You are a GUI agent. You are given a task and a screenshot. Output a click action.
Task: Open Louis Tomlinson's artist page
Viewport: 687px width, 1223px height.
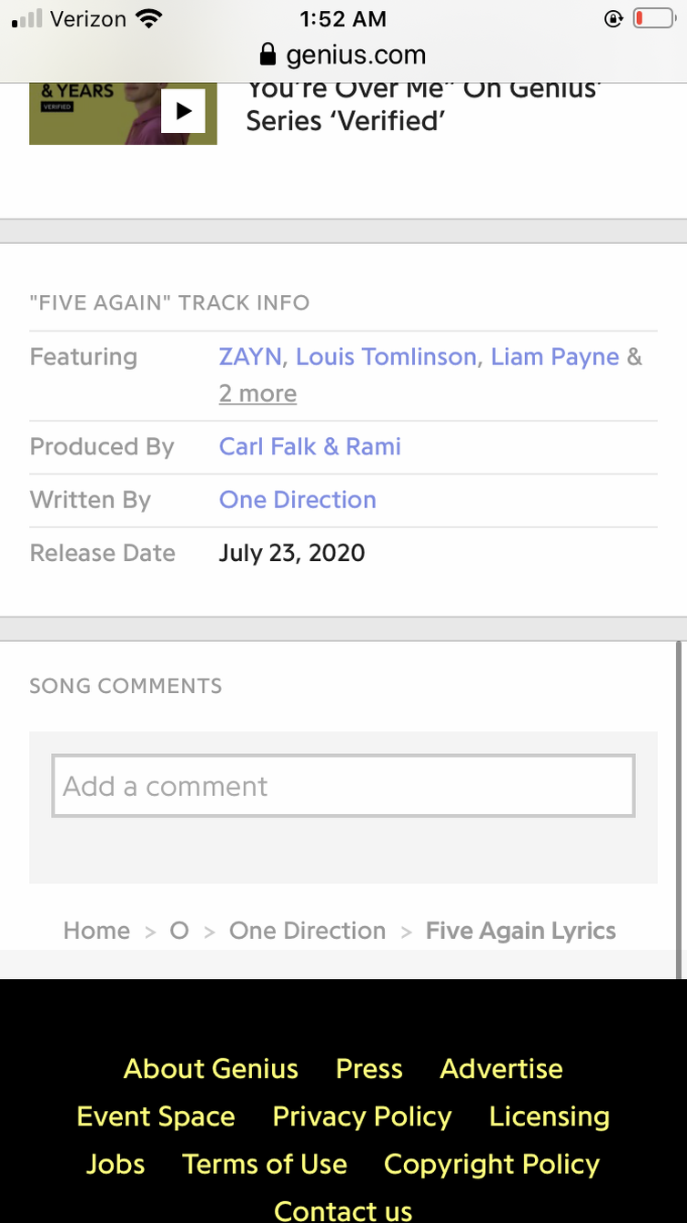coord(386,357)
